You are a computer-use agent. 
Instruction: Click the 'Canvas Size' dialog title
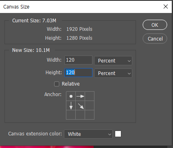[16, 7]
